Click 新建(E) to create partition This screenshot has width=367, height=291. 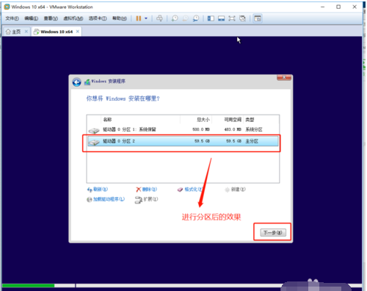pyautogui.click(x=235, y=190)
